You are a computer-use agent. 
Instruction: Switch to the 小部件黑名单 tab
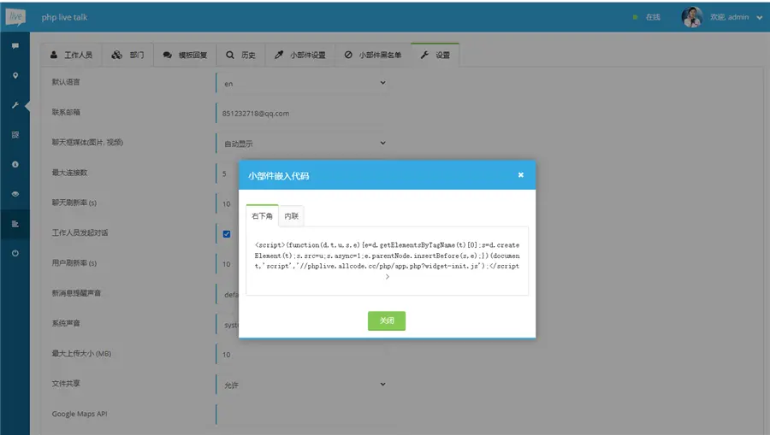[373, 55]
